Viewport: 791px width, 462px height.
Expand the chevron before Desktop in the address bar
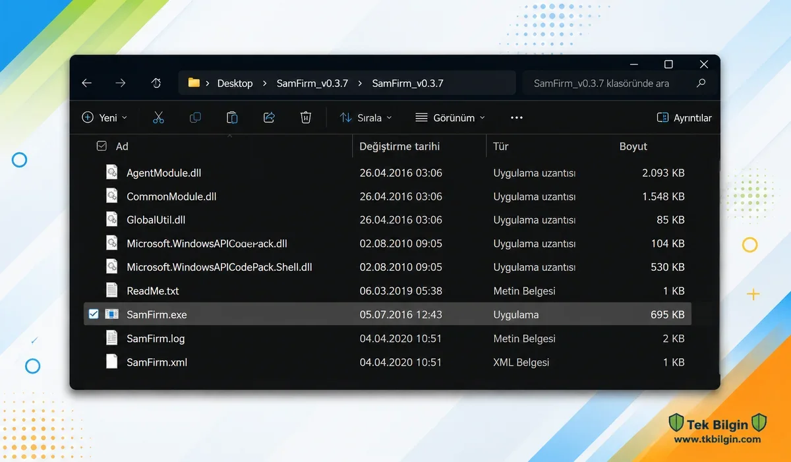coord(208,83)
